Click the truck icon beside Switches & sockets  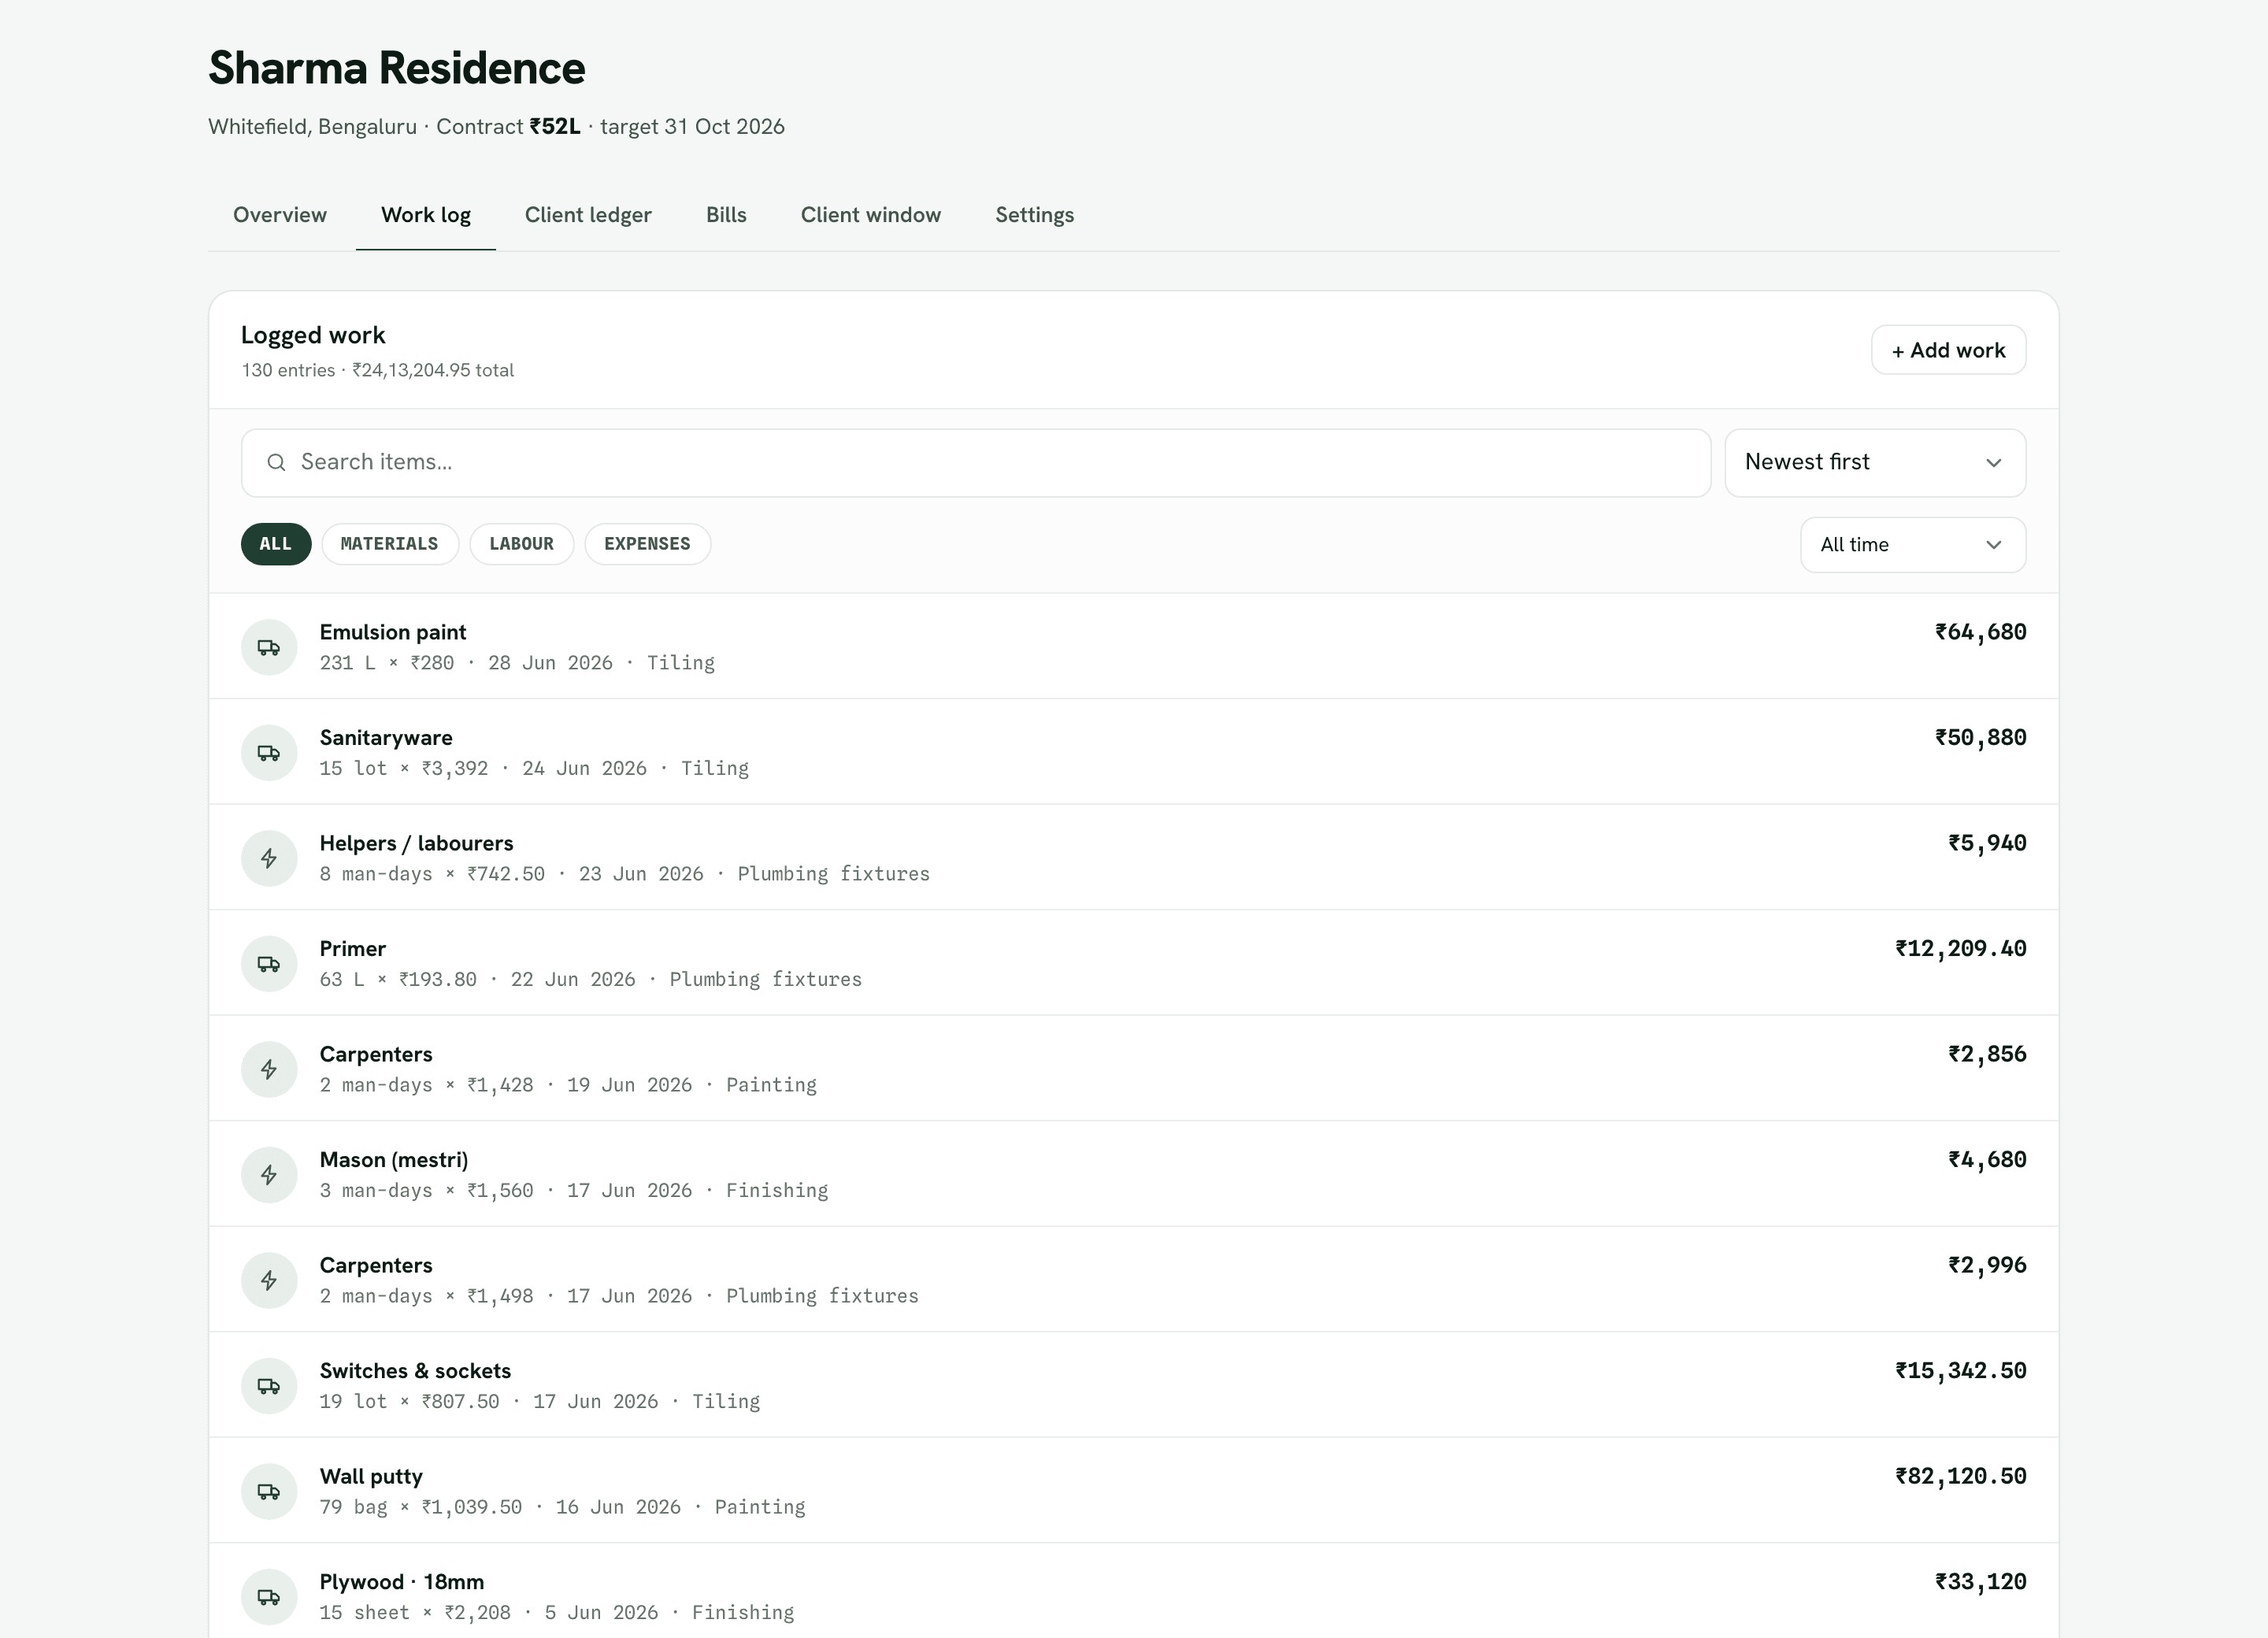(269, 1386)
